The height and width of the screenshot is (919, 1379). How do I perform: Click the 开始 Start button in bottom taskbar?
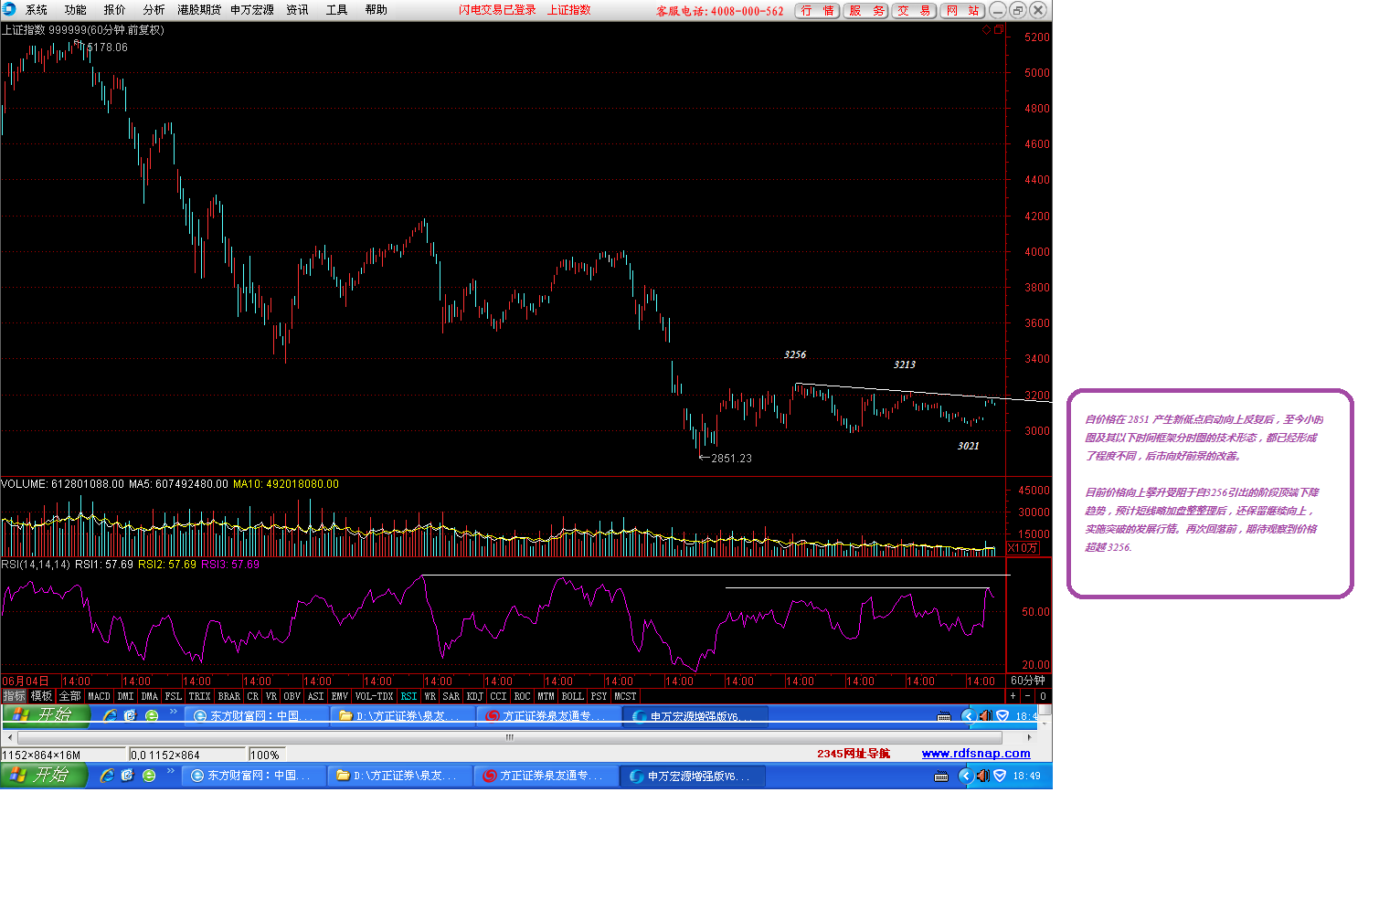point(44,776)
